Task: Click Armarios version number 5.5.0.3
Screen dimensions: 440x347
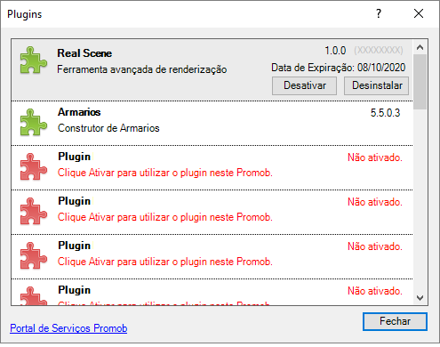Action: pyautogui.click(x=385, y=113)
